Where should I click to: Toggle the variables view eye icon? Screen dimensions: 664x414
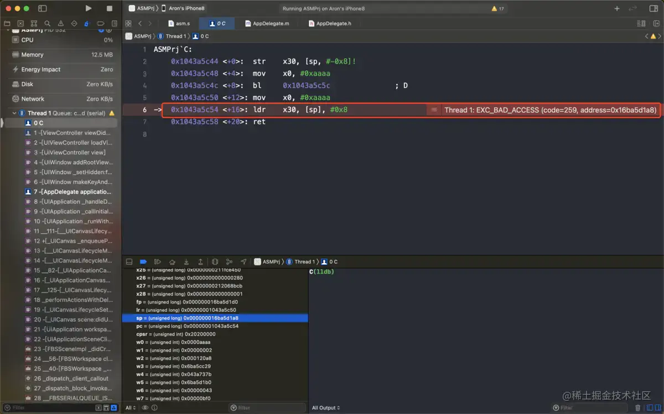coord(145,408)
